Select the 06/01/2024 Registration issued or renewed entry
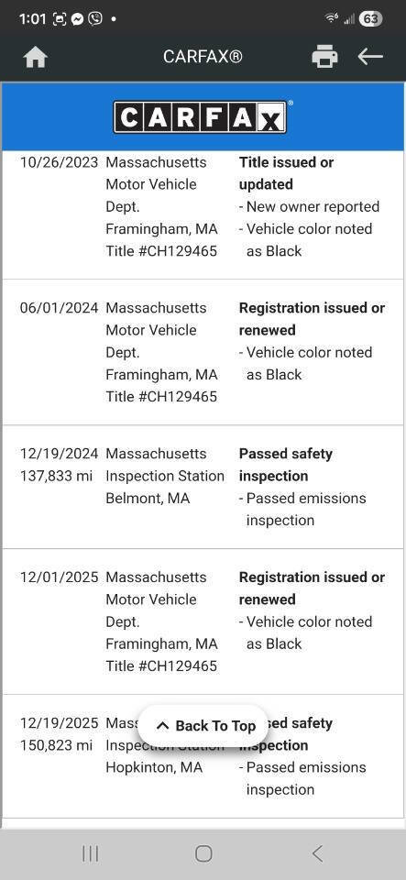The height and width of the screenshot is (880, 406). (203, 352)
